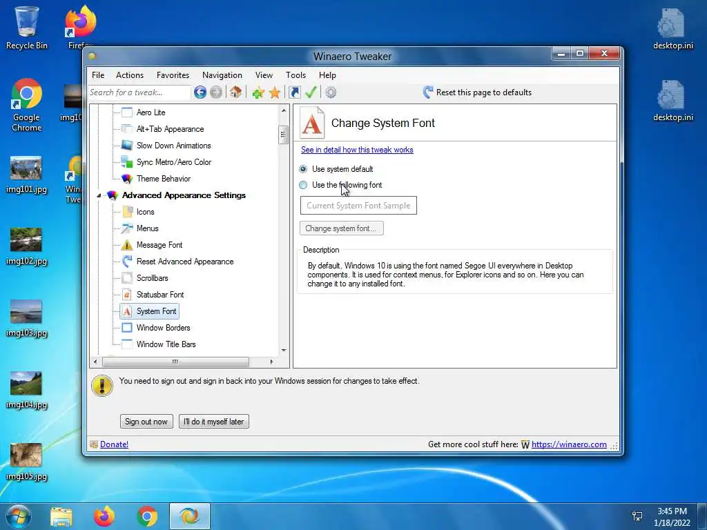Viewport: 707px width, 530px height.
Task: Click the Message Font warning icon
Action: (x=127, y=245)
